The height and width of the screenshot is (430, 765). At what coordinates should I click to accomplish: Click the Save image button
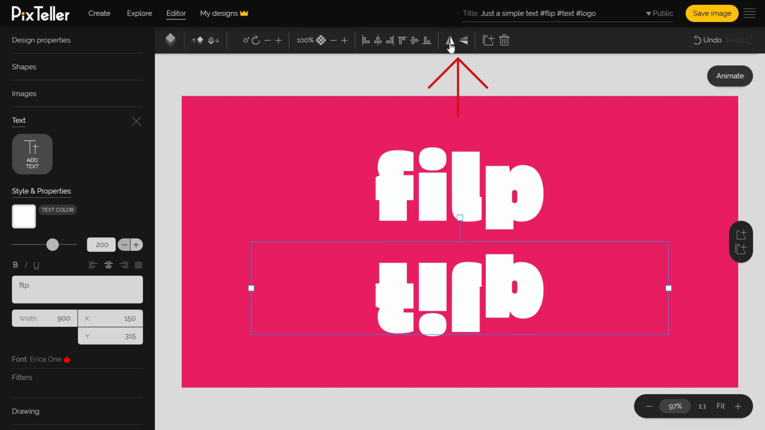tap(712, 13)
